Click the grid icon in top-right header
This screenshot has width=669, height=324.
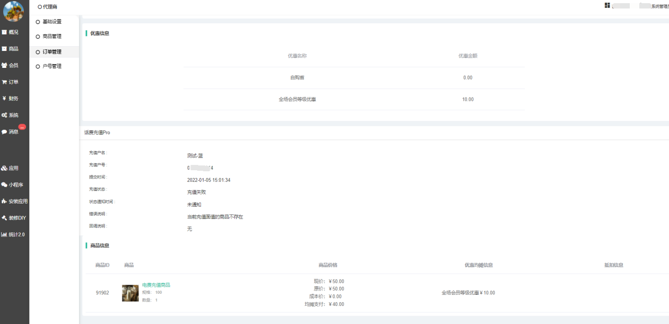pos(607,5)
